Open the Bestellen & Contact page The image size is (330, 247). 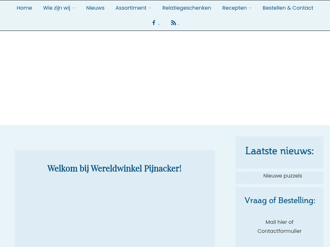(288, 8)
